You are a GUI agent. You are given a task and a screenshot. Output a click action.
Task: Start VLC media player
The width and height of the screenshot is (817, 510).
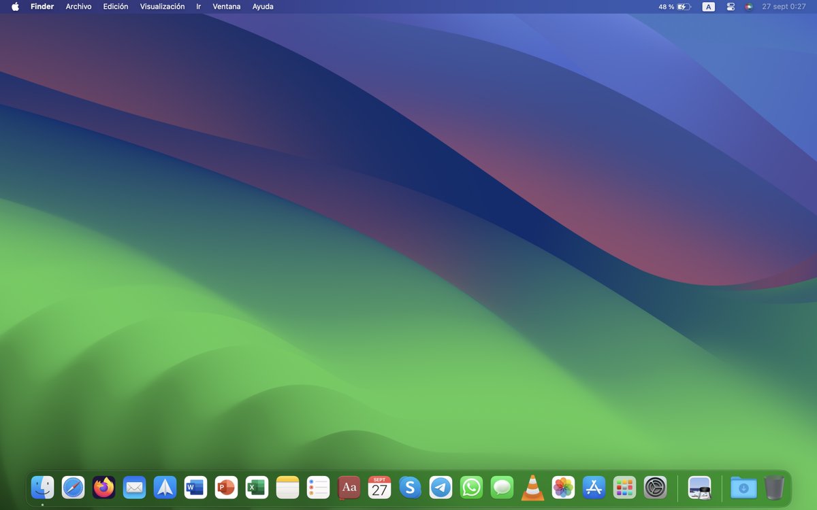point(532,487)
